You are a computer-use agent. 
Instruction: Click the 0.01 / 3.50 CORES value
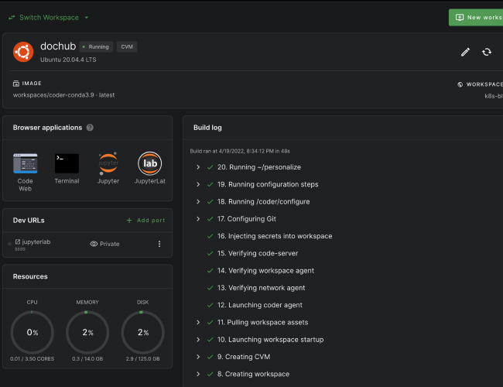[32, 359]
